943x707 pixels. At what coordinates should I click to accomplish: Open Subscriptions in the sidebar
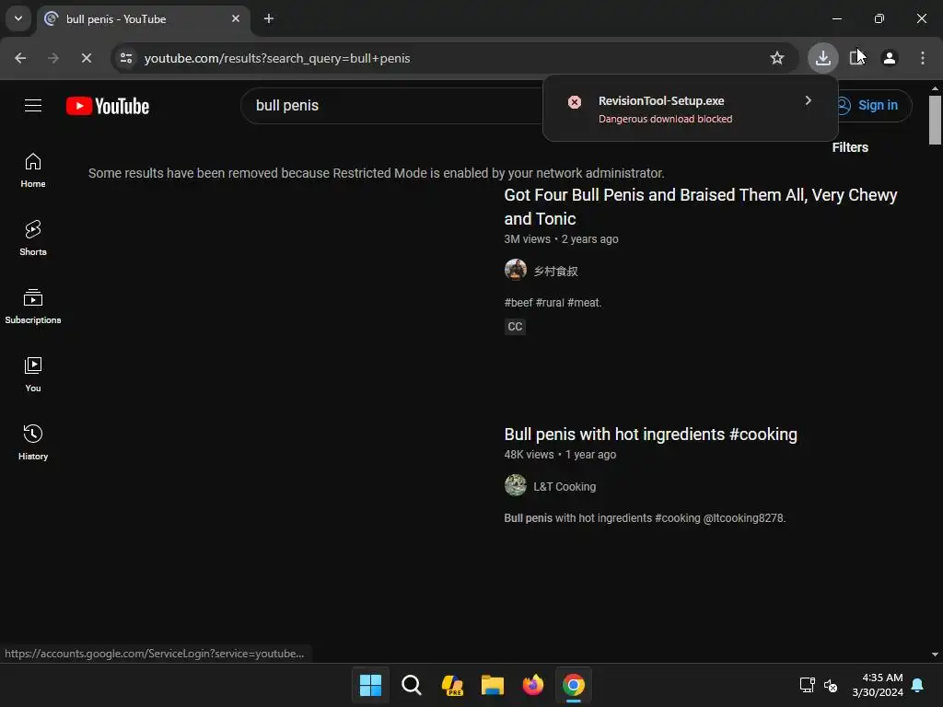click(x=33, y=307)
